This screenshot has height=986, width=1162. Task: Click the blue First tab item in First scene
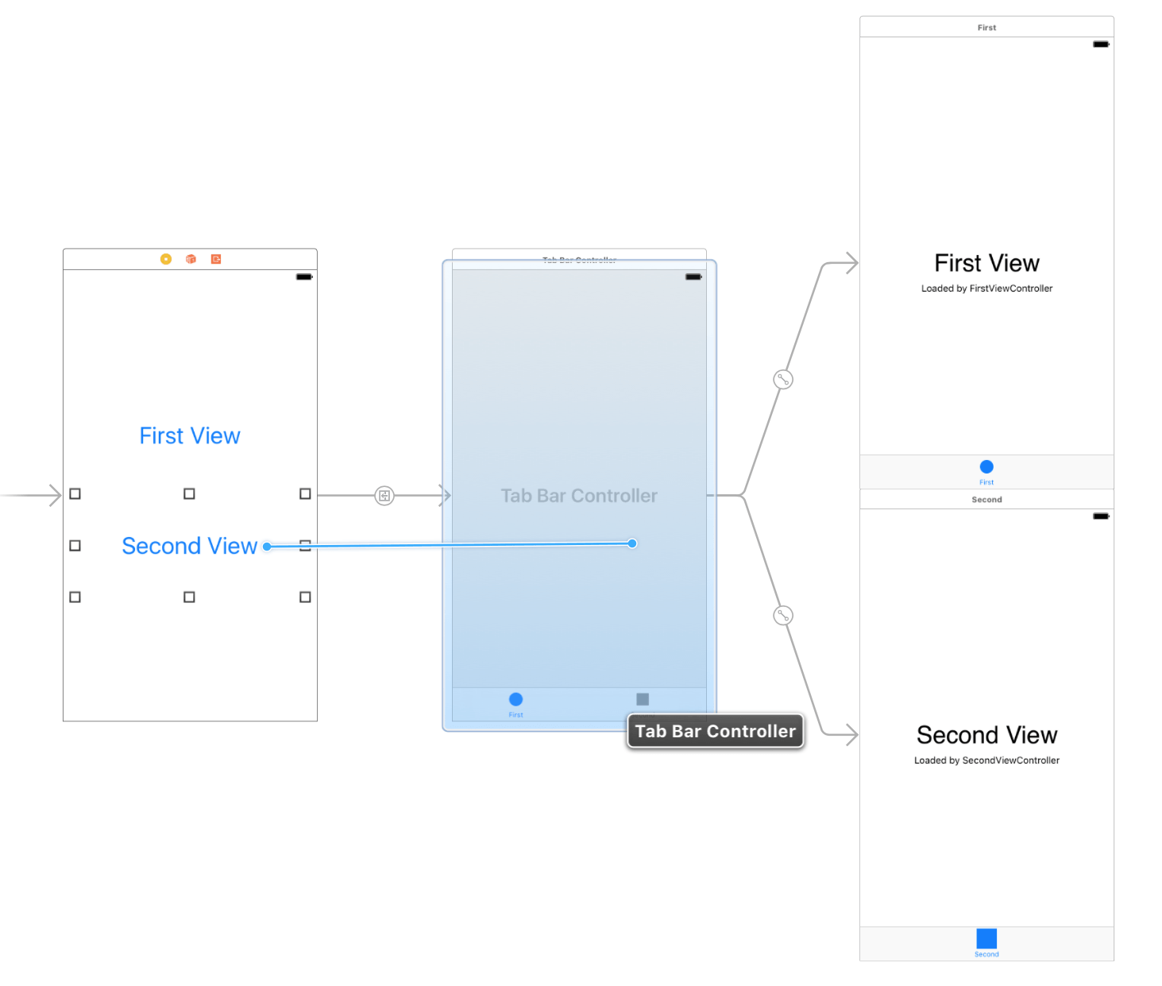(986, 471)
